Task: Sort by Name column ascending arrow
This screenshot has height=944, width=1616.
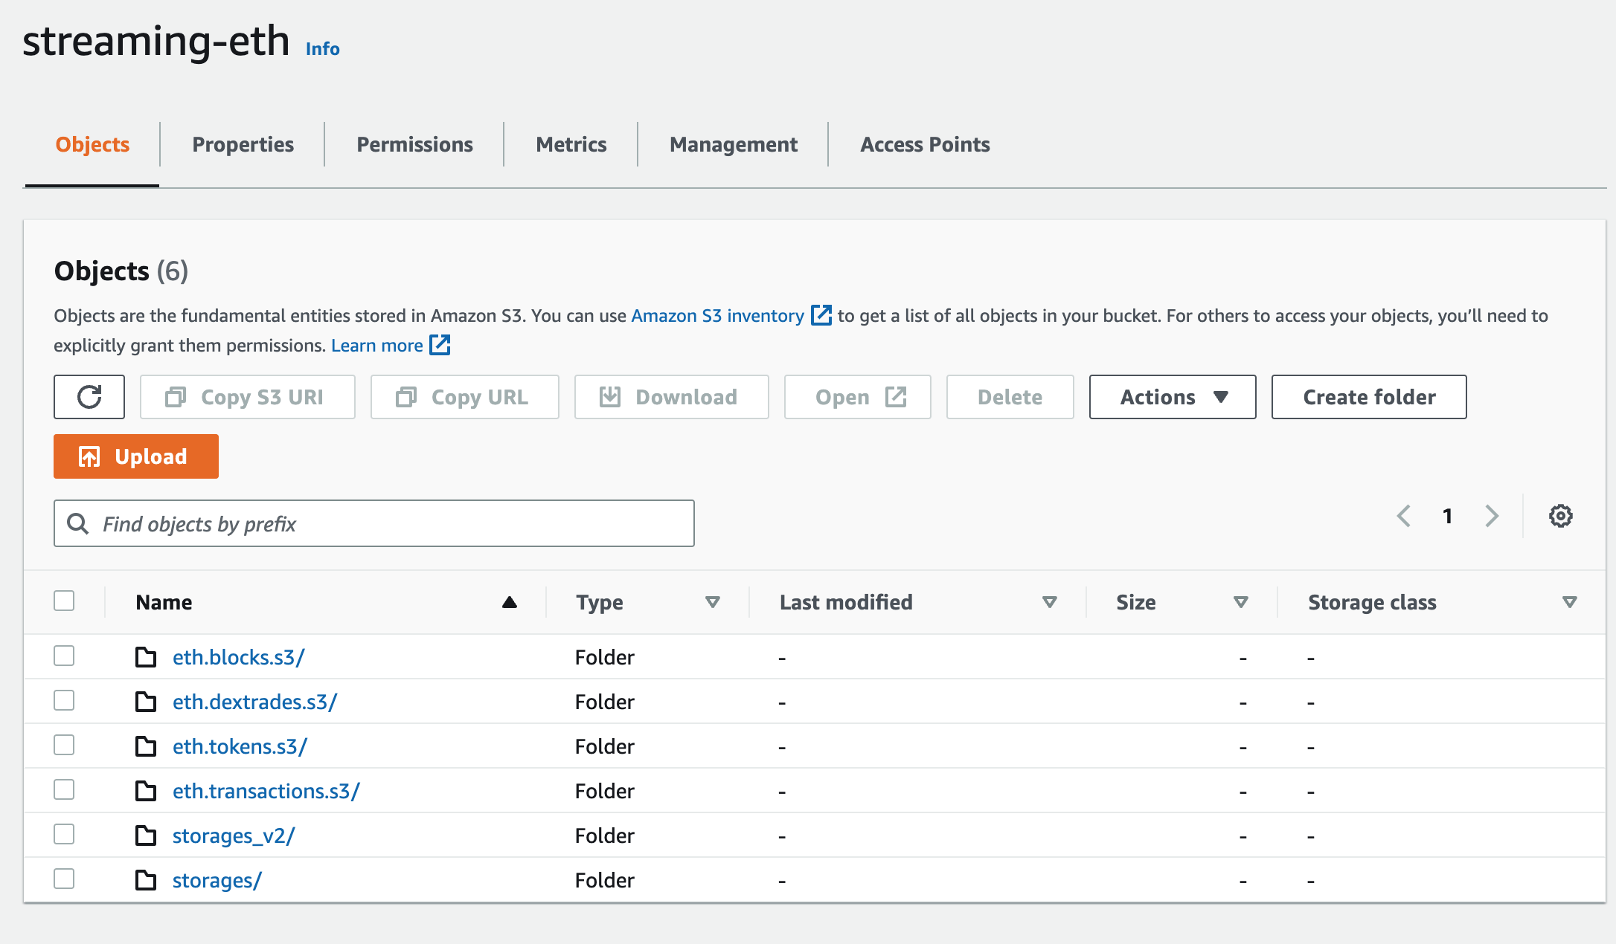Action: (509, 602)
